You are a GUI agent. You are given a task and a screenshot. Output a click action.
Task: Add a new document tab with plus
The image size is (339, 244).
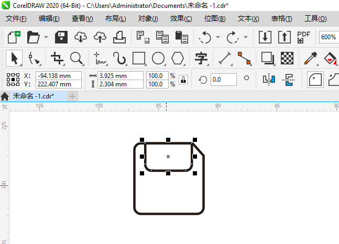(x=72, y=96)
